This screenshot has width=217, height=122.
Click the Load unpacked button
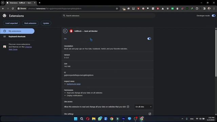point(12,23)
